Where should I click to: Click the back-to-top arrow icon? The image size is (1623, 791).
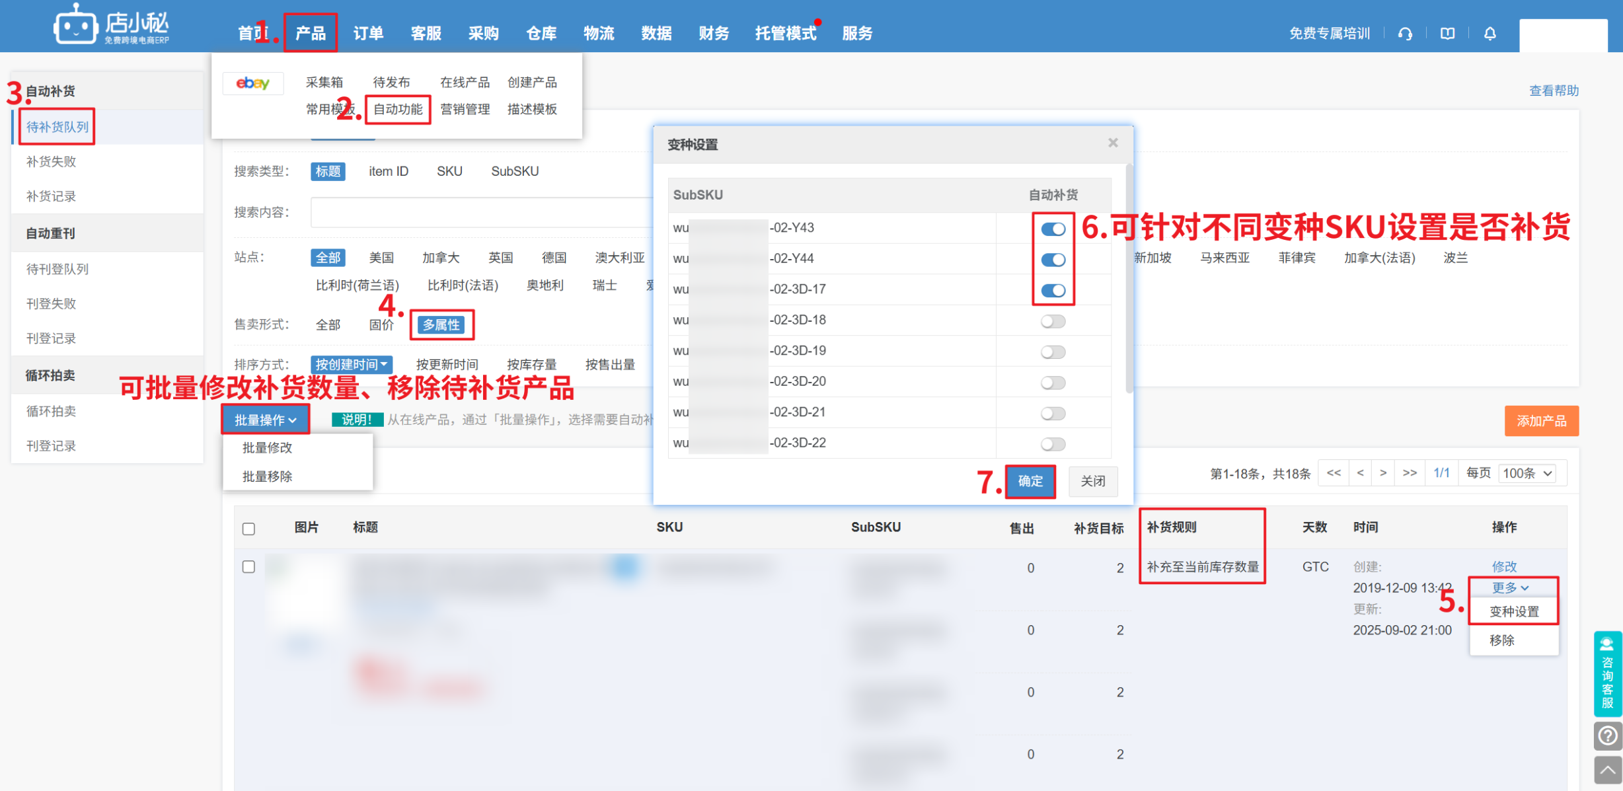[x=1607, y=770]
